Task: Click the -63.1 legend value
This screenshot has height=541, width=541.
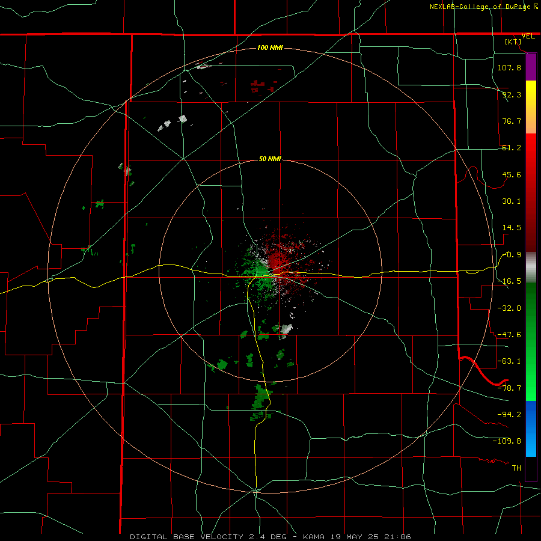Action: [509, 361]
